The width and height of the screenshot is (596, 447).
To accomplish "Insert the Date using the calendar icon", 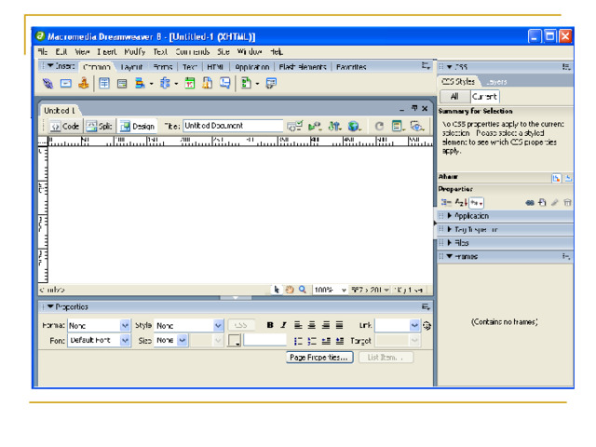I will click(x=190, y=83).
